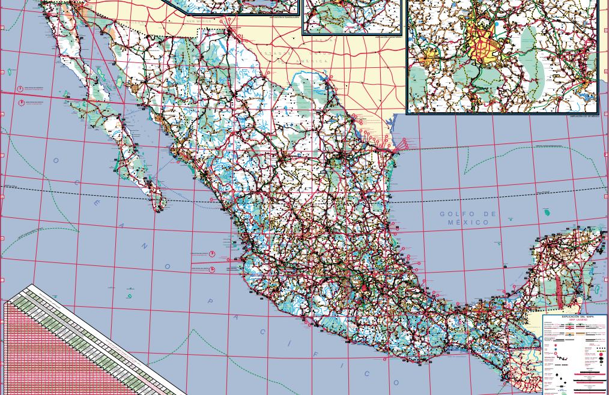Click the red Mexico City marker on the main map
The height and width of the screenshot is (395, 609).
[364, 288]
